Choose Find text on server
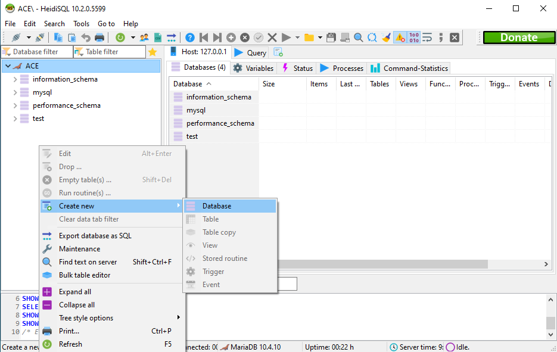557x352 pixels. [x=112, y=262]
